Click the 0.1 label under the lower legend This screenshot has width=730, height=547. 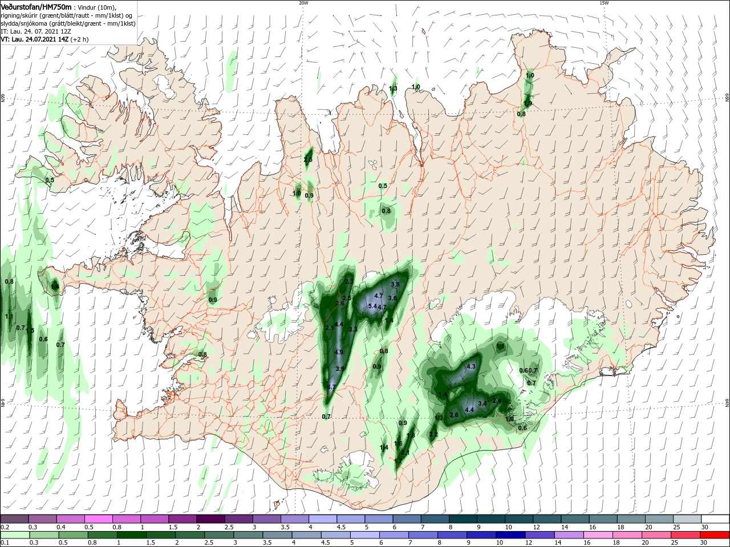[5, 543]
